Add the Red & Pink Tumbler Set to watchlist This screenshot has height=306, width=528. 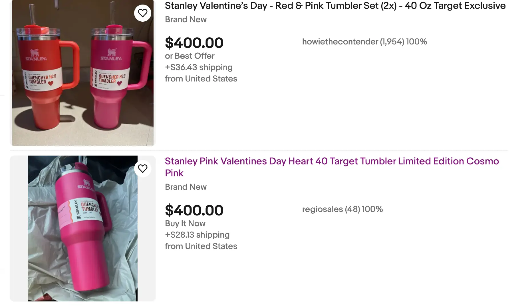tap(142, 13)
